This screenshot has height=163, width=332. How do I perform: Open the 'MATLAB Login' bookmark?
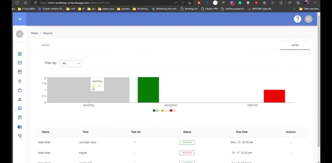tap(260, 9)
